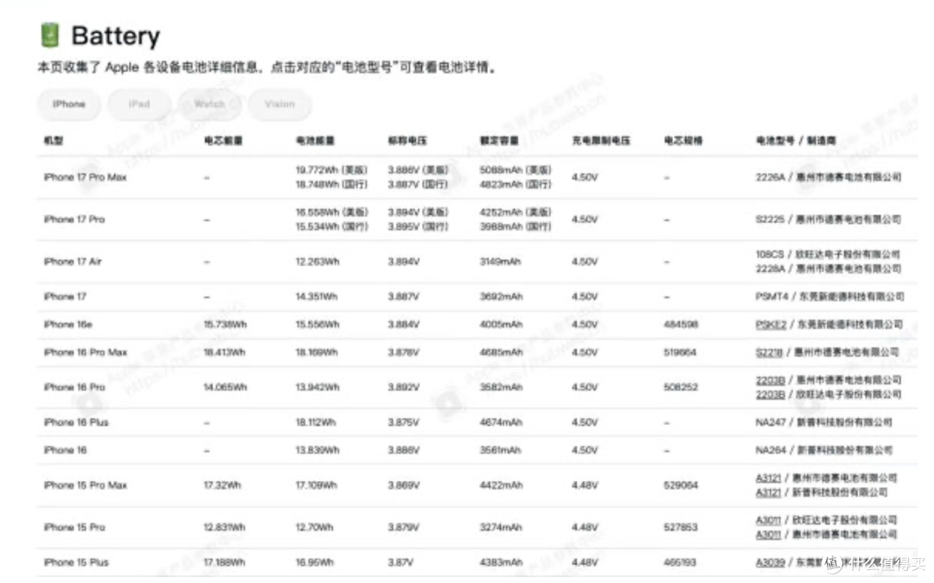Select the iPhone 17 model name
The height and width of the screenshot is (583, 934).
[65, 296]
